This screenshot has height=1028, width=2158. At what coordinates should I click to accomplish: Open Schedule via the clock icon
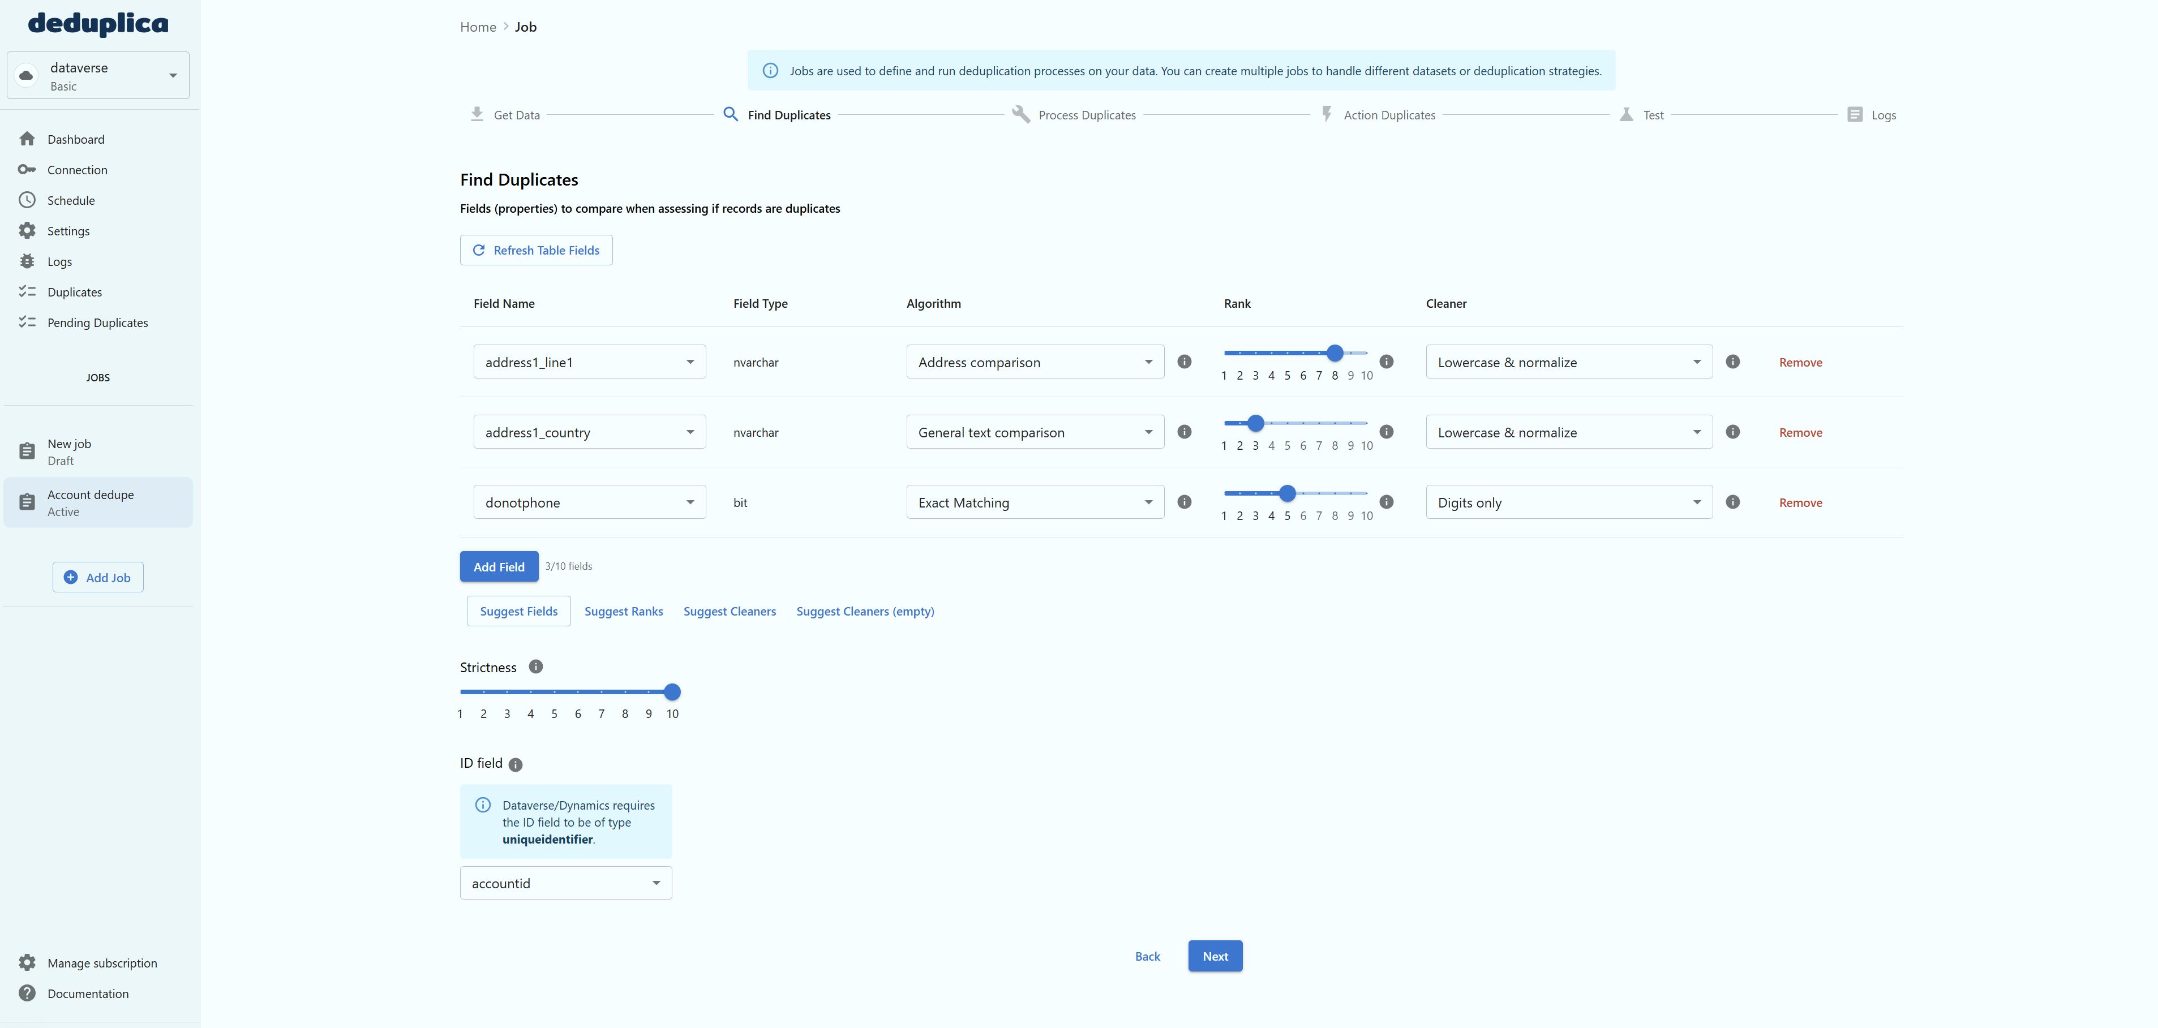pos(28,200)
